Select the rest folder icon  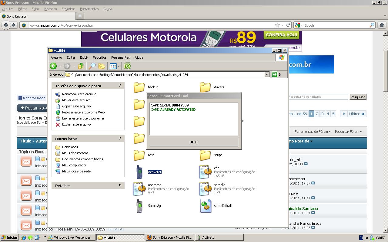click(139, 155)
